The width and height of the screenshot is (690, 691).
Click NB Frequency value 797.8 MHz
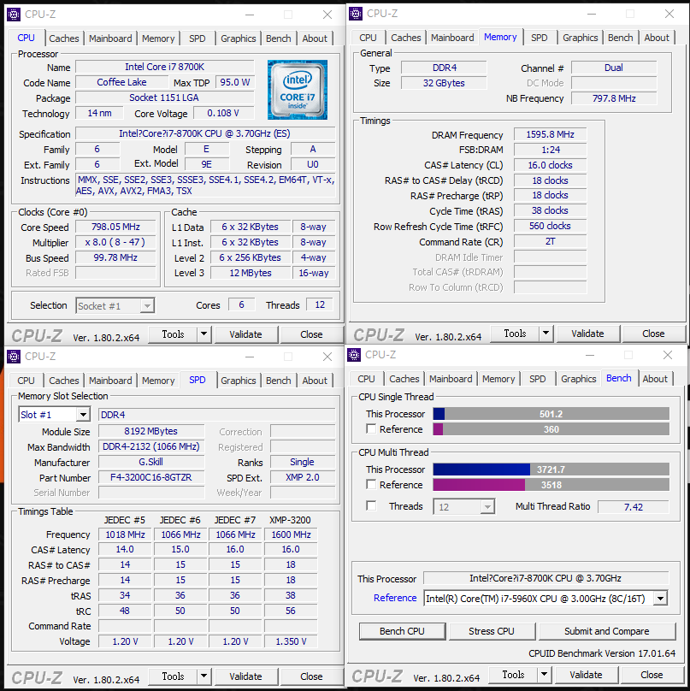(x=614, y=98)
